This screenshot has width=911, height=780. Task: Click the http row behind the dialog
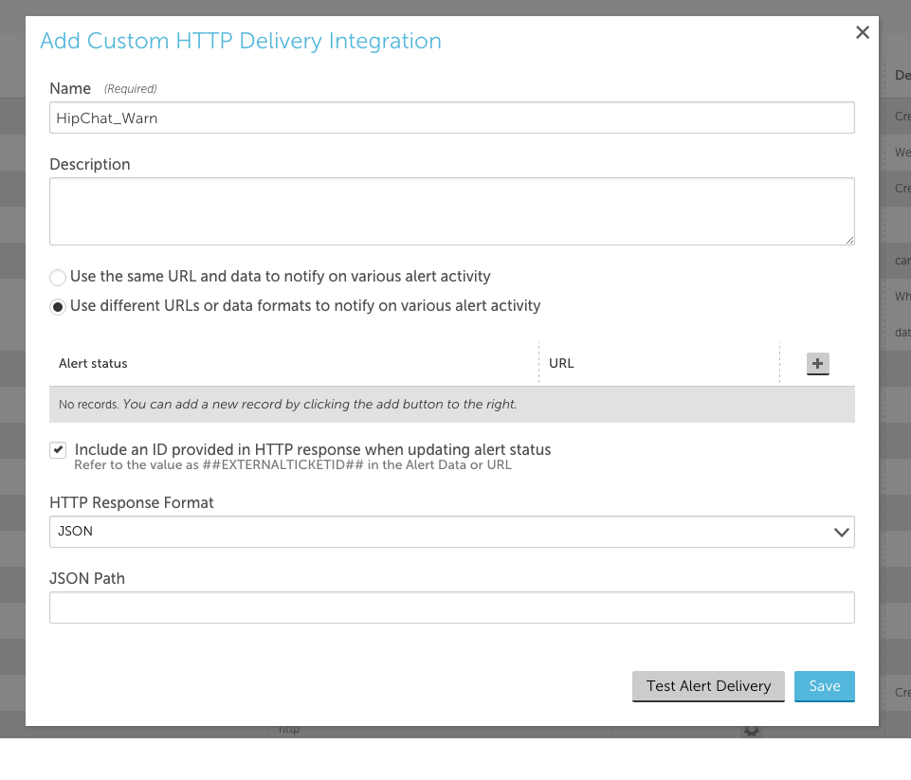(286, 728)
